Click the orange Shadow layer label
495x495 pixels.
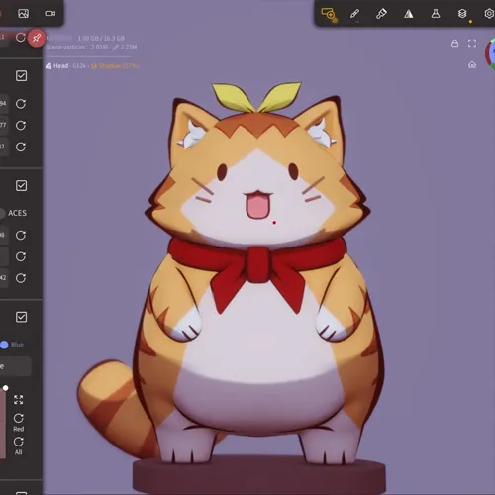pyautogui.click(x=115, y=66)
